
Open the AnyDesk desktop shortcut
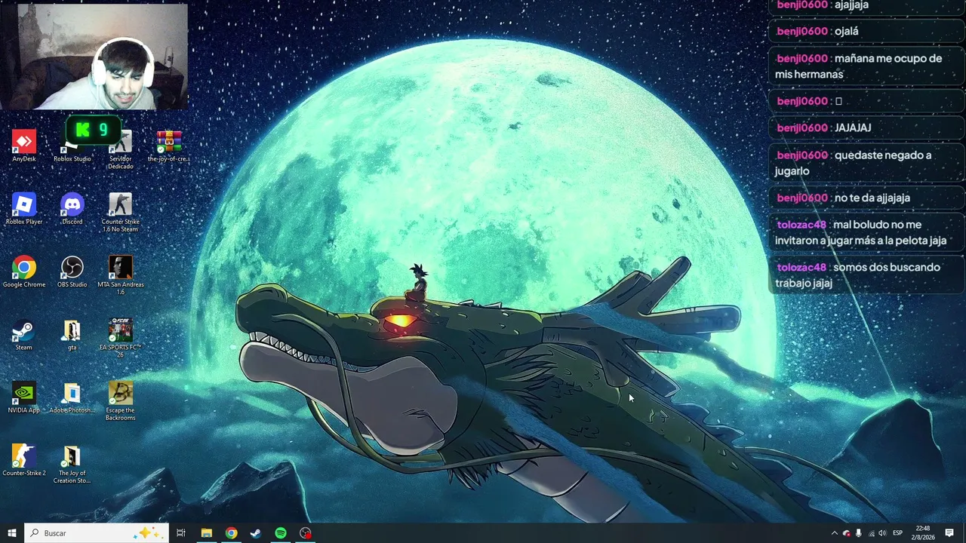point(23,146)
